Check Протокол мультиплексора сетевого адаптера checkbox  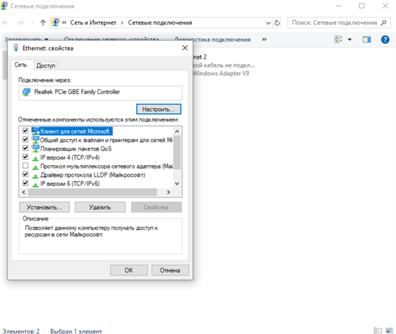click(25, 166)
